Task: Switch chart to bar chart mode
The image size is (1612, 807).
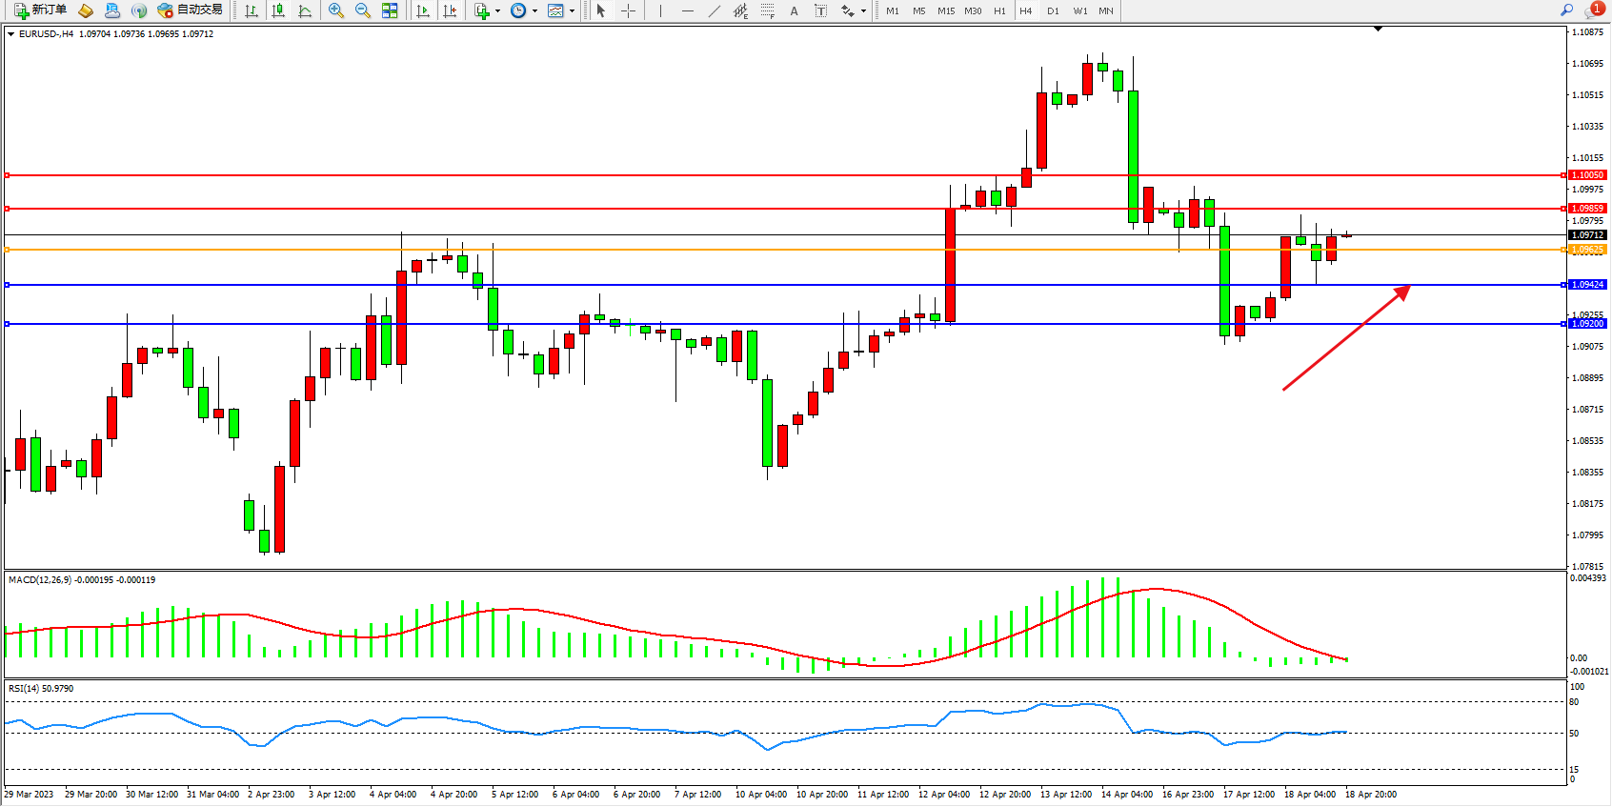Action: click(x=252, y=10)
